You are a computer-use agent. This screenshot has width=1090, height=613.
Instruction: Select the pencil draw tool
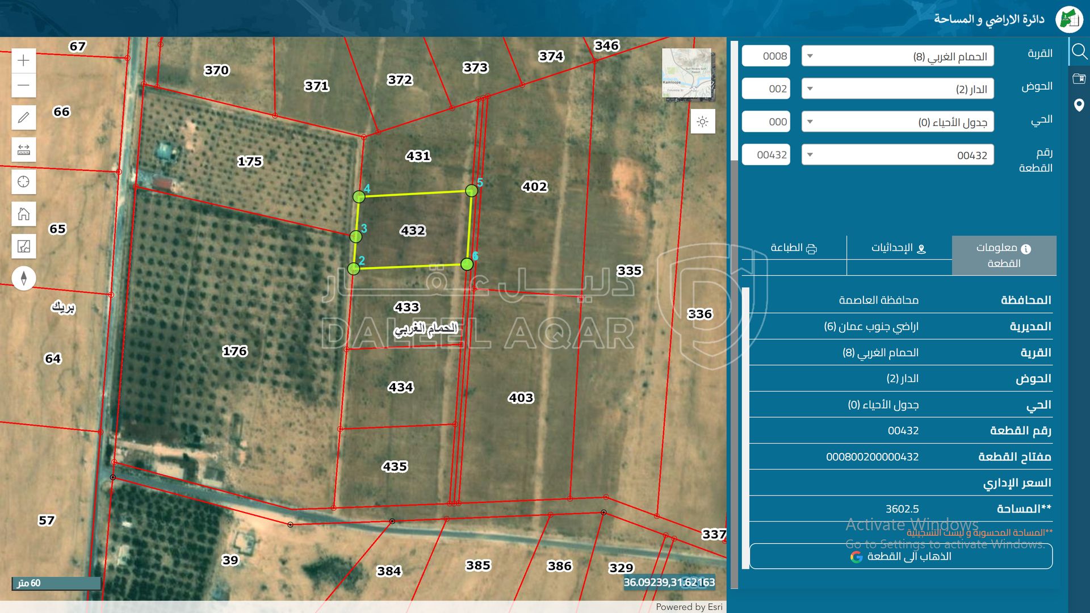pyautogui.click(x=23, y=117)
